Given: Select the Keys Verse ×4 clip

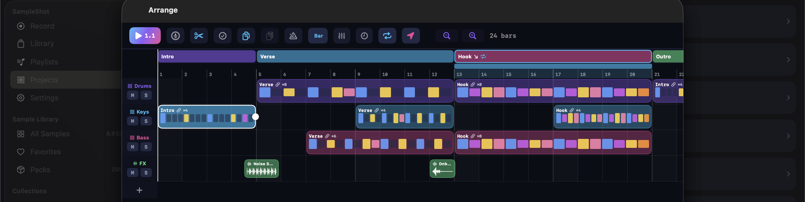Looking at the screenshot, I should [404, 117].
